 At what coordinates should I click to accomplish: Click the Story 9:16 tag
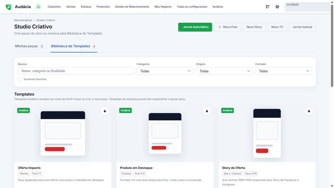coord(251,174)
